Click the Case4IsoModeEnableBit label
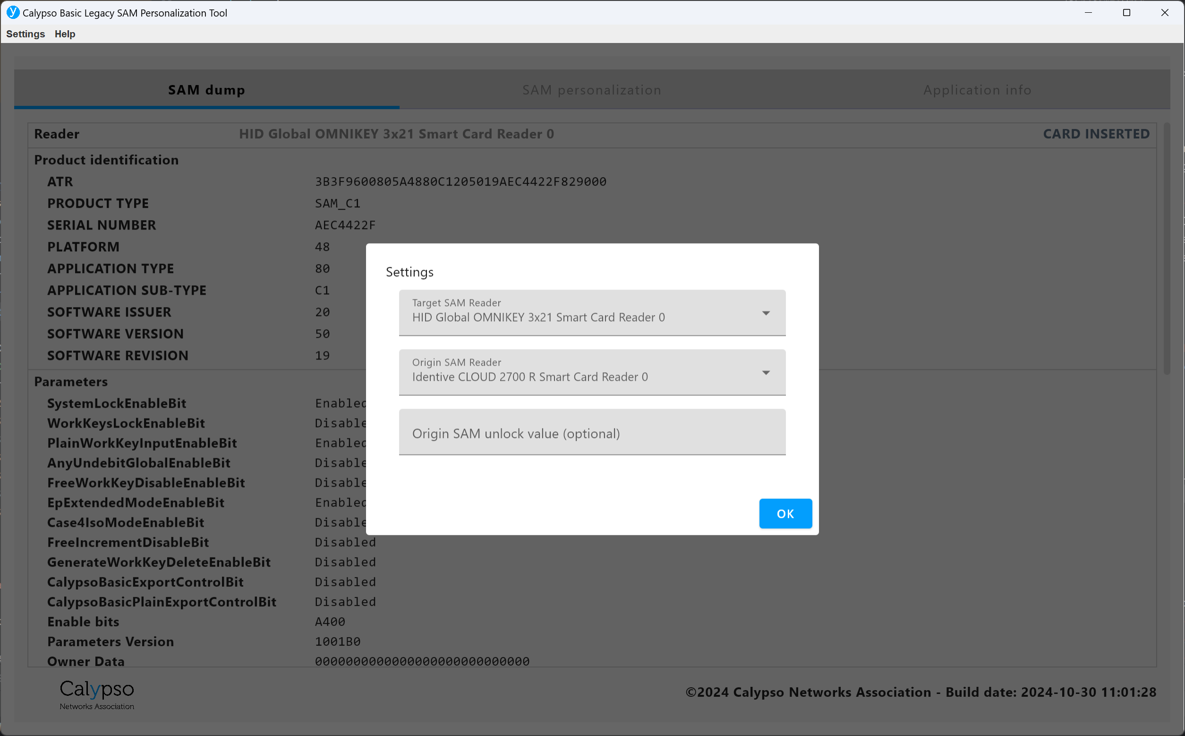 point(126,523)
